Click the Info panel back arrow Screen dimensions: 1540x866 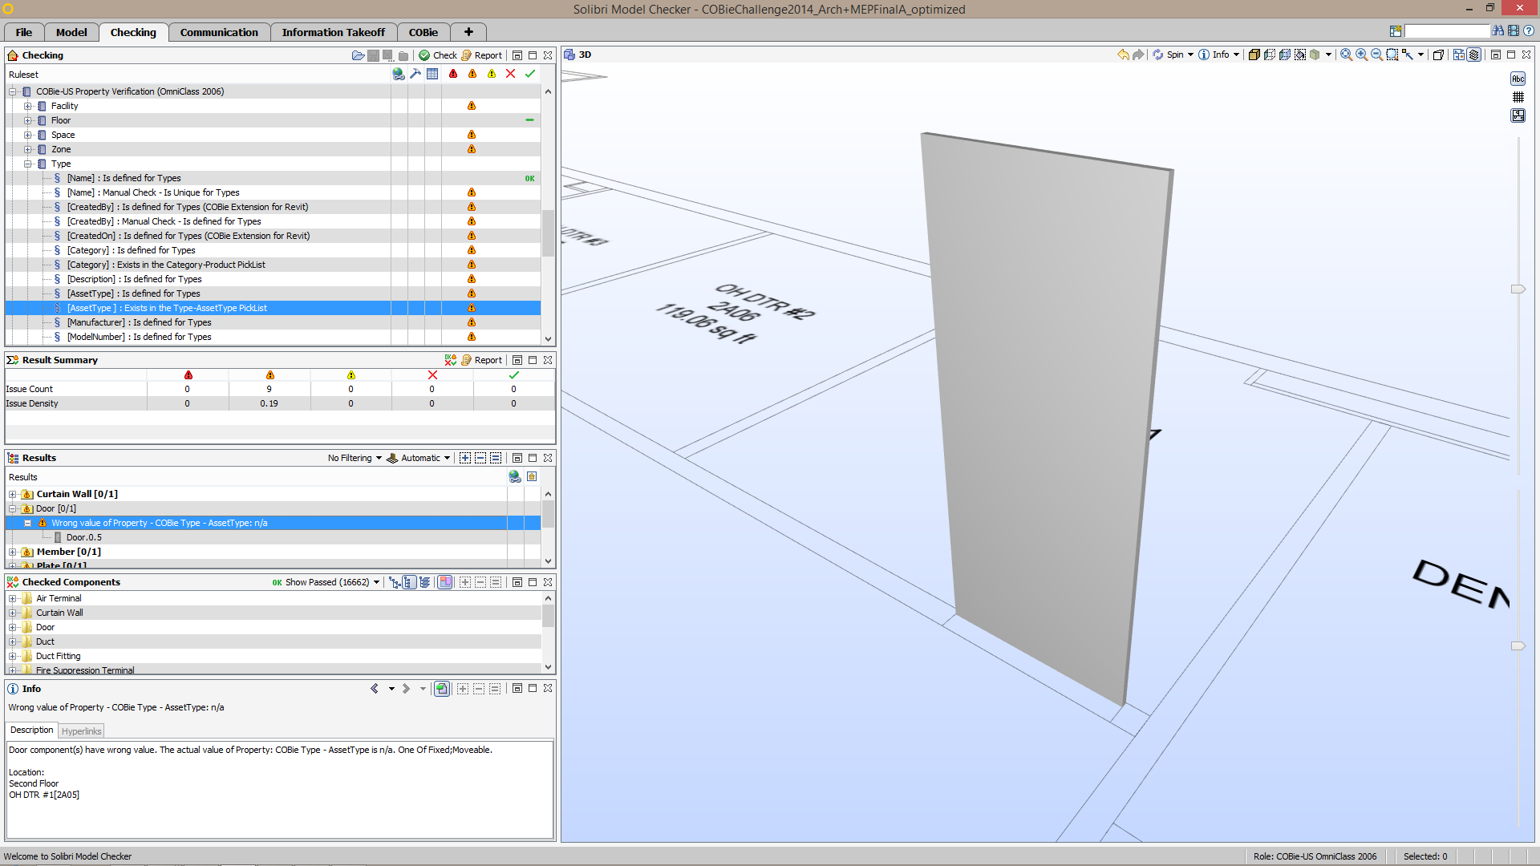pyautogui.click(x=375, y=689)
